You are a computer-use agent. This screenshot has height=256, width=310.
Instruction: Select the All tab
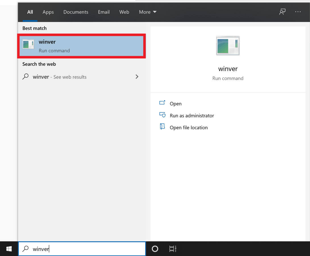pos(30,12)
